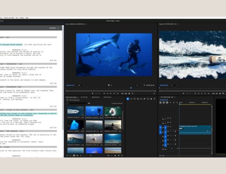The image size is (226, 174).
Task: Adjust the Project panel thumbnail zoom slider
Action: [84, 155]
